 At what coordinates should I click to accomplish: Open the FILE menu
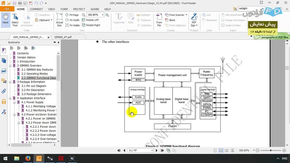click(x=7, y=9)
